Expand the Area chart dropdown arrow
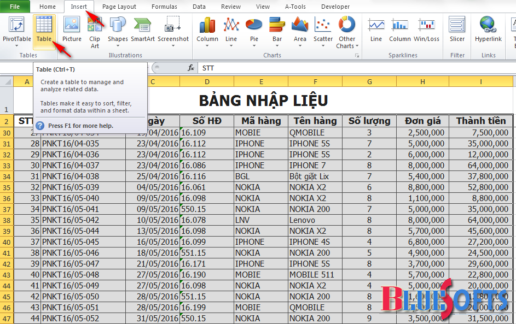 click(x=300, y=46)
